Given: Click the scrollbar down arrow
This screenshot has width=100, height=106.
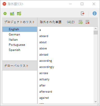Looking at the screenshot, I should [96, 102].
